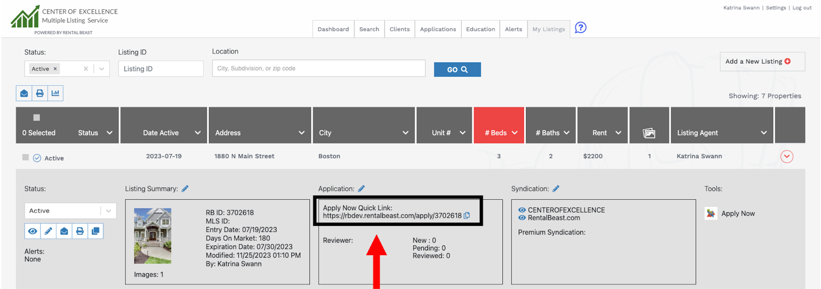Click the chart report icon in toolbar
The width and height of the screenshot is (821, 289).
(x=55, y=93)
